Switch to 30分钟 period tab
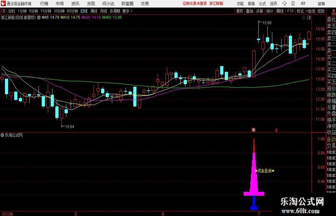336x216 pixels. point(59,11)
